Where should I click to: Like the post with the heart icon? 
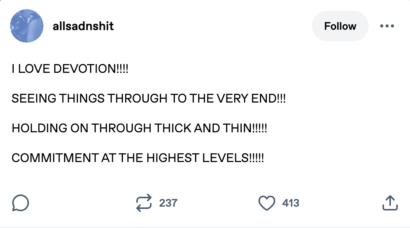[267, 203]
